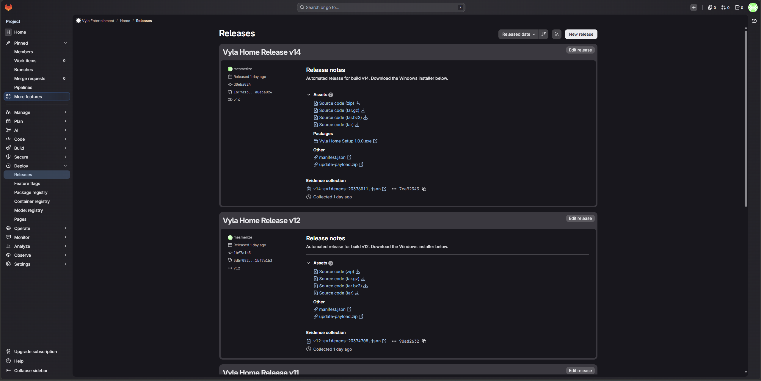
Task: Go to Pages in sidebar
Action: (37, 219)
